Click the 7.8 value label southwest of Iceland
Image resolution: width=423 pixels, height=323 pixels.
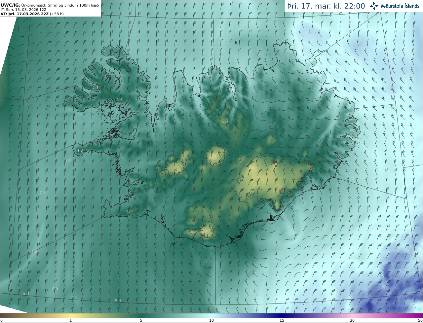(34, 252)
